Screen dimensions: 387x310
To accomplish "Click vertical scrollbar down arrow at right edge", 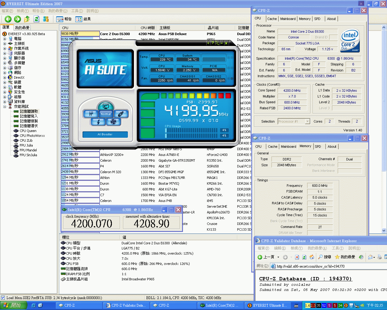I will [384, 230].
